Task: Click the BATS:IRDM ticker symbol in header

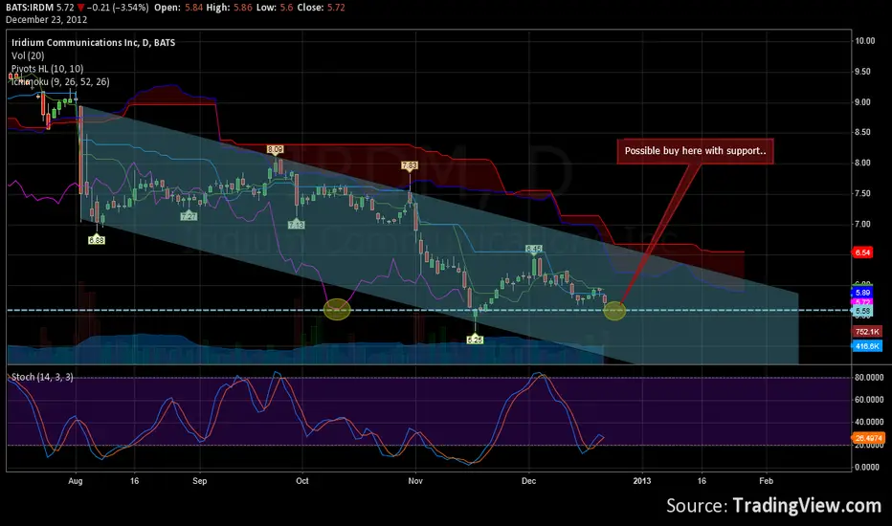Action: coord(30,8)
